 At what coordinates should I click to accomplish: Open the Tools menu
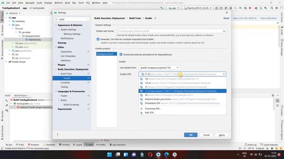81,3
